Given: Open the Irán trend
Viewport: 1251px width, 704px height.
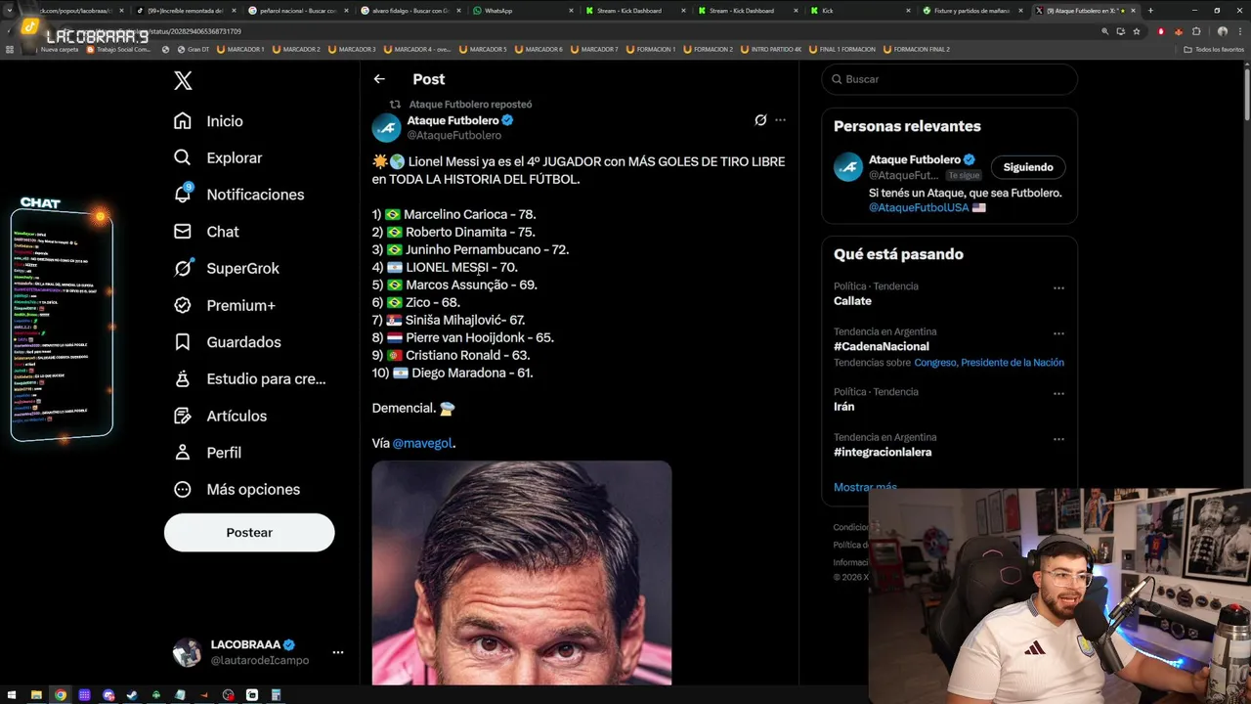Looking at the screenshot, I should click(844, 407).
